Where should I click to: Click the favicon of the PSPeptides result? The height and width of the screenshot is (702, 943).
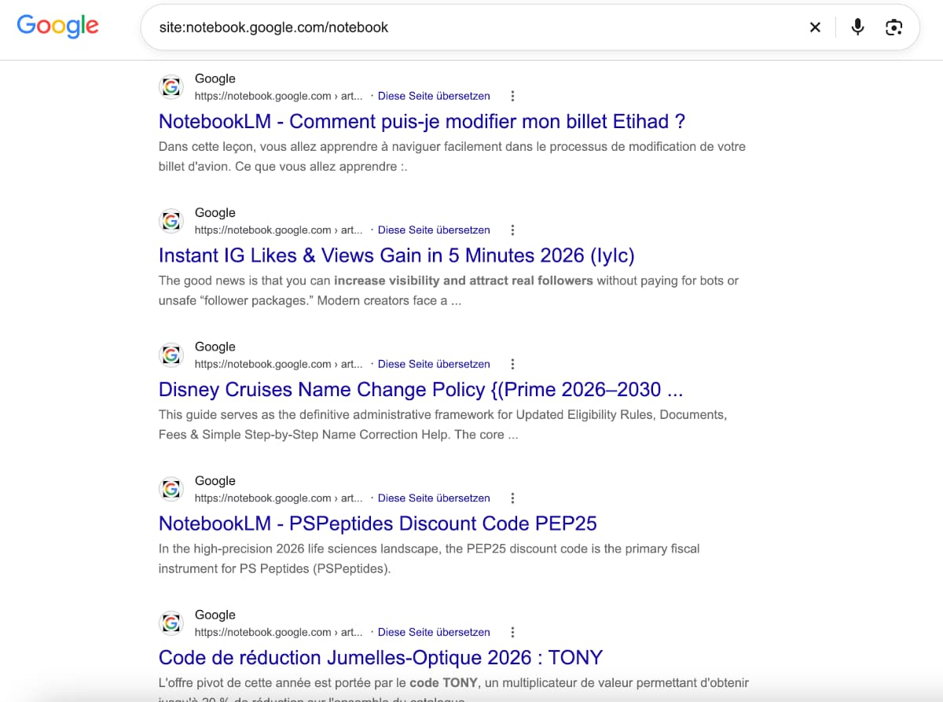[x=171, y=490]
